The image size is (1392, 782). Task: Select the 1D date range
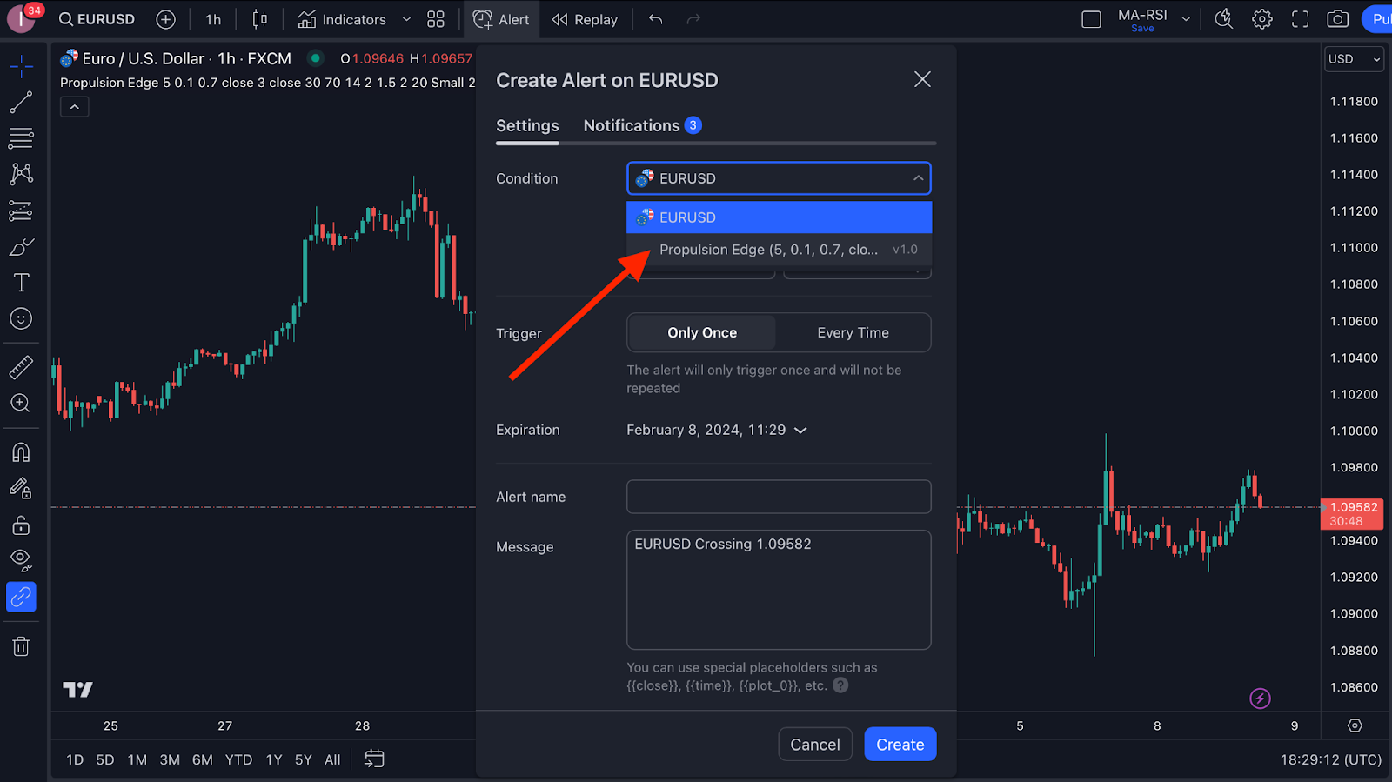point(75,759)
